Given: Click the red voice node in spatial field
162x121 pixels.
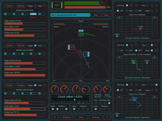Looking at the screenshot, I should pyautogui.click(x=71, y=47).
